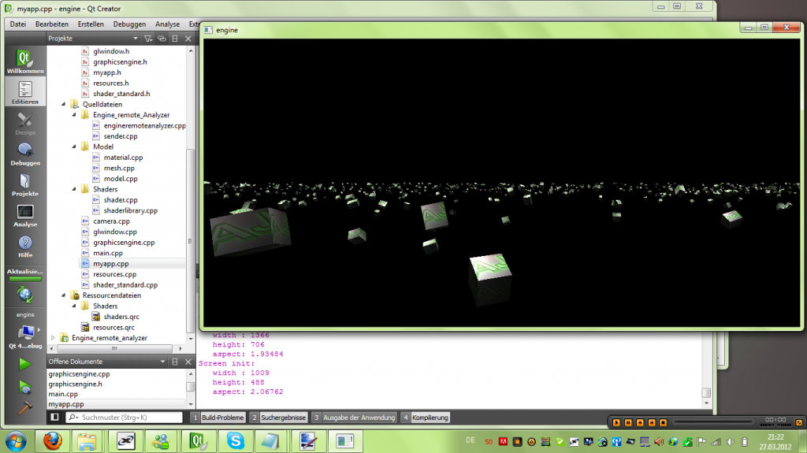Viewport: 807px width, 453px height.
Task: Open the Hilfe mode
Action: coord(24,246)
